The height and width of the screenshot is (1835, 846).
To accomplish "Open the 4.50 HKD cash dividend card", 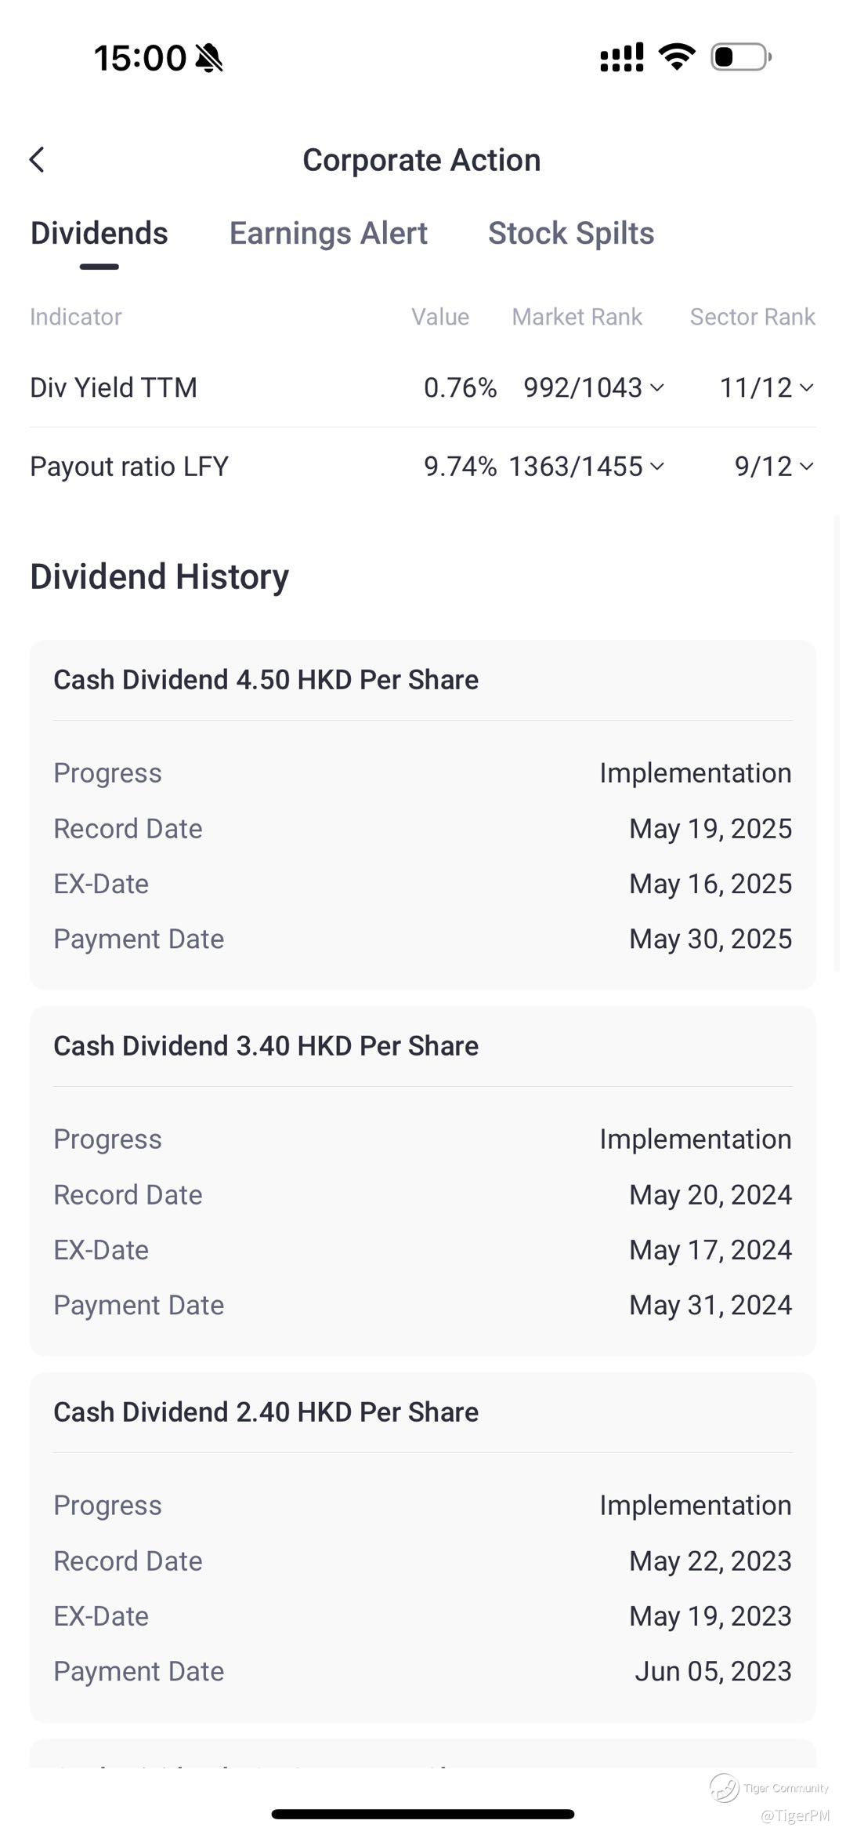I will click(423, 814).
